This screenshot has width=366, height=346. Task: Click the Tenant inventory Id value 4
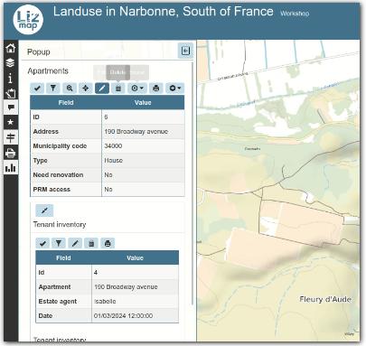click(96, 273)
